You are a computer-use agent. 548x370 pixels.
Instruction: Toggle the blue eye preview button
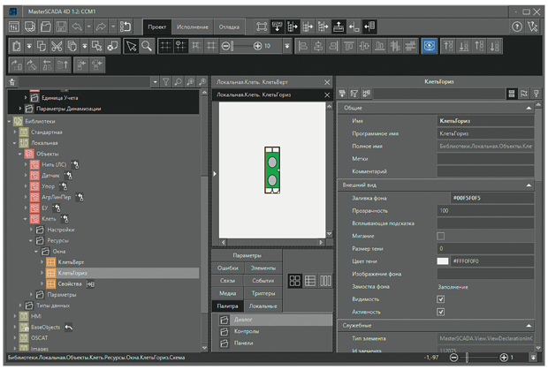click(x=430, y=46)
